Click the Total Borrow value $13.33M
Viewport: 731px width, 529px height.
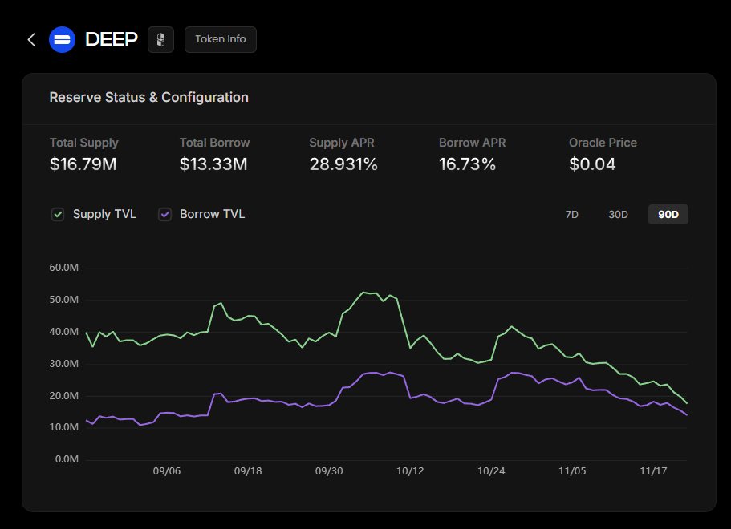(213, 164)
